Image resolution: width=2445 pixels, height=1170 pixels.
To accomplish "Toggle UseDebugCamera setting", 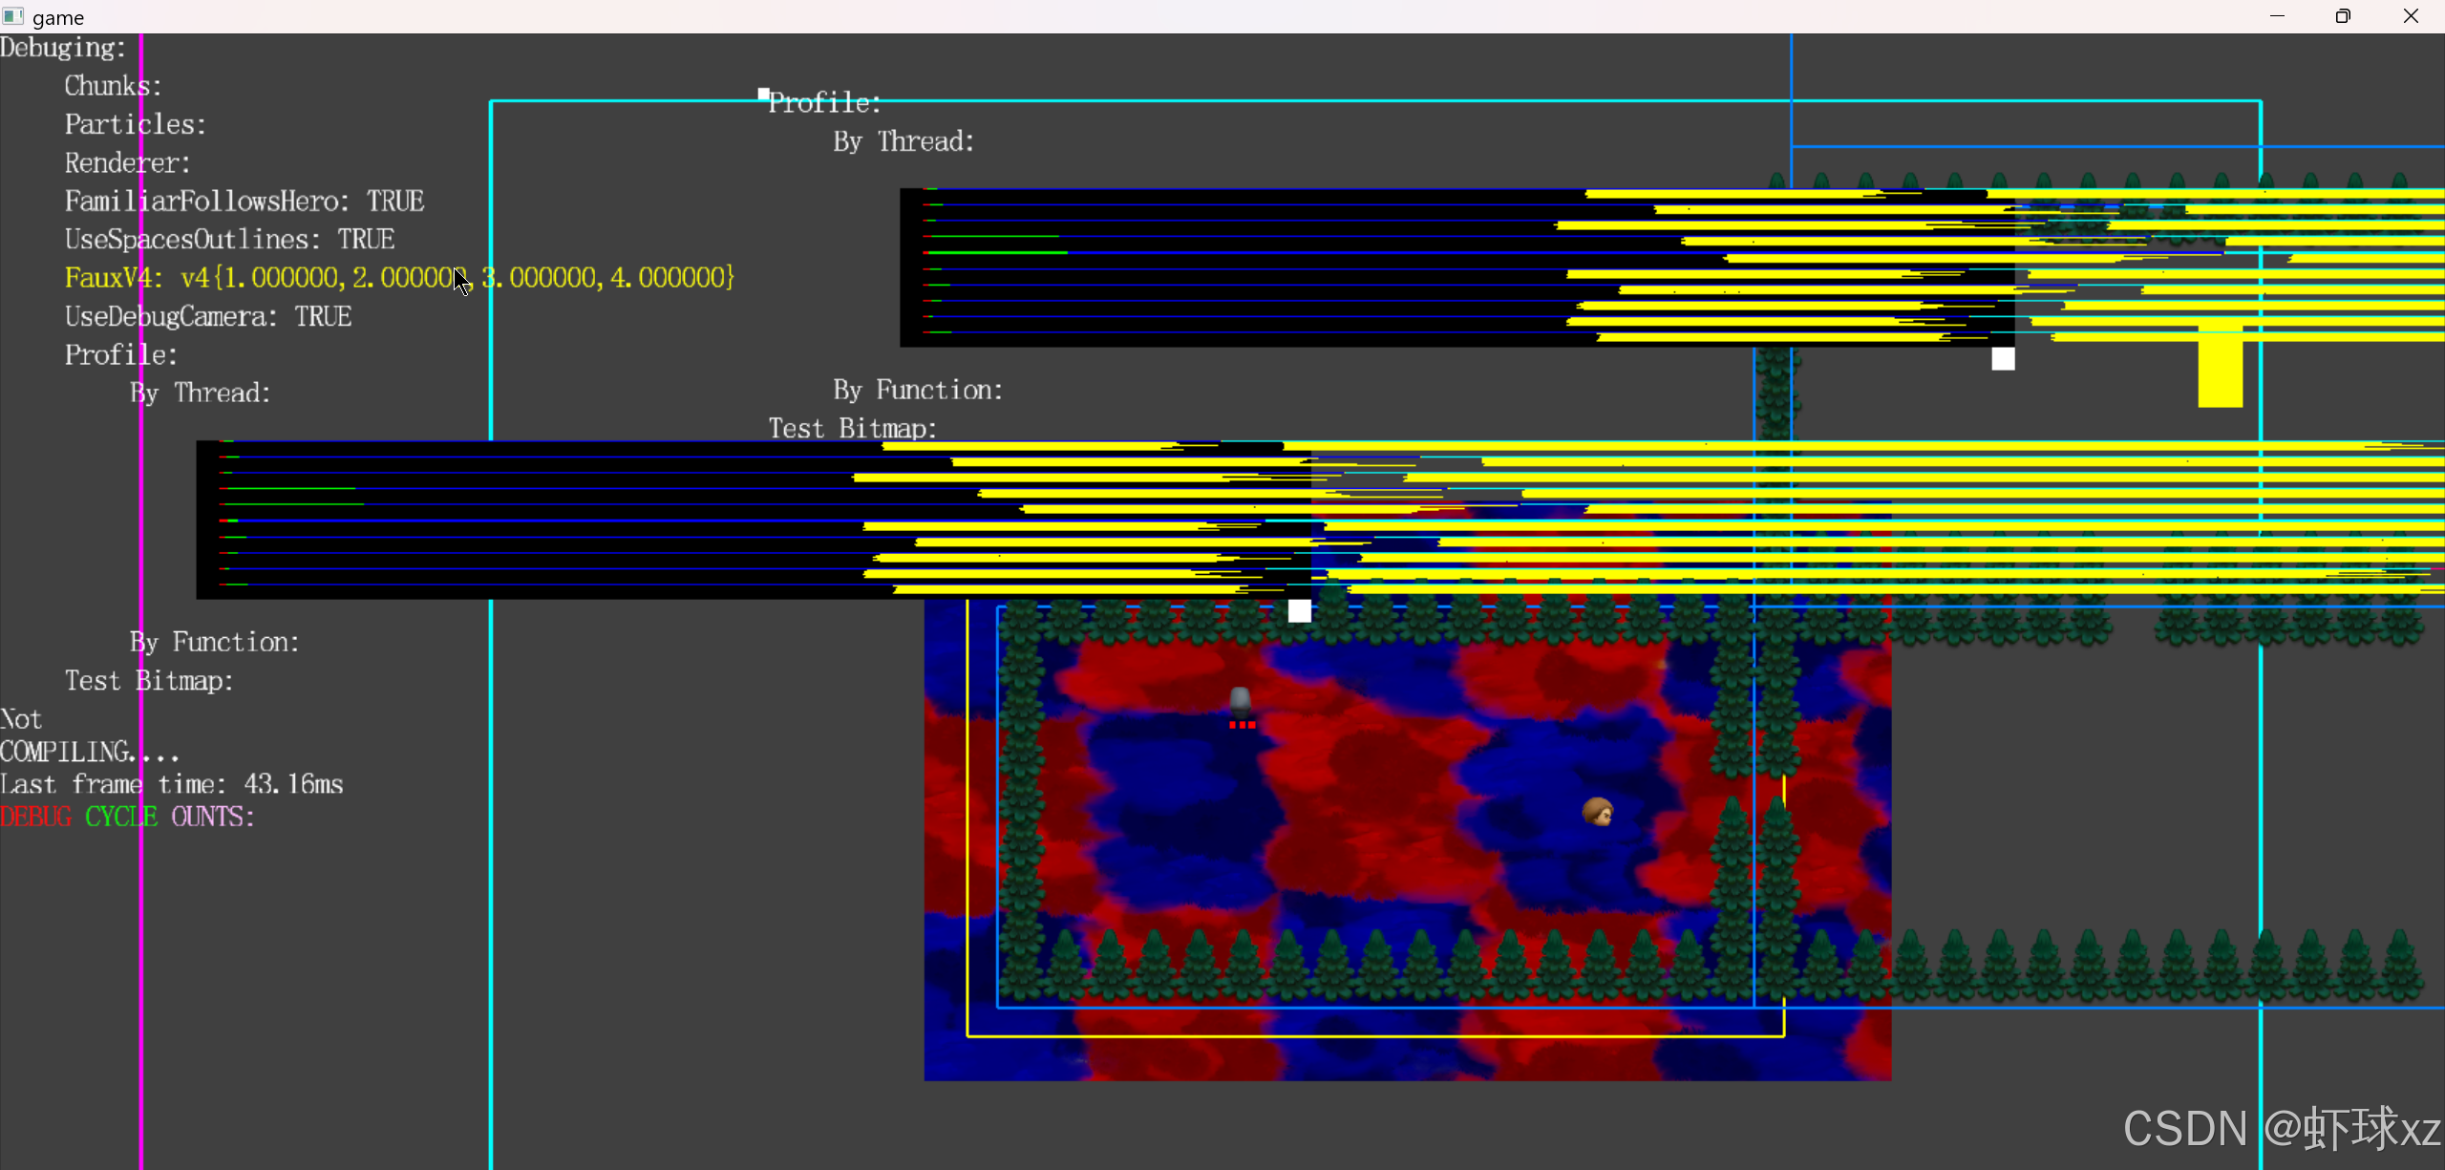I will (207, 317).
